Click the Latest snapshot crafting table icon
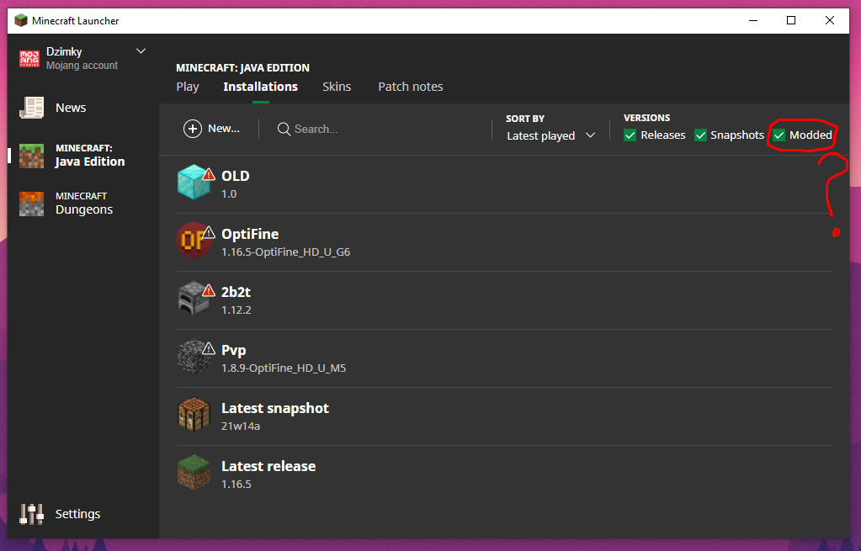 click(194, 415)
